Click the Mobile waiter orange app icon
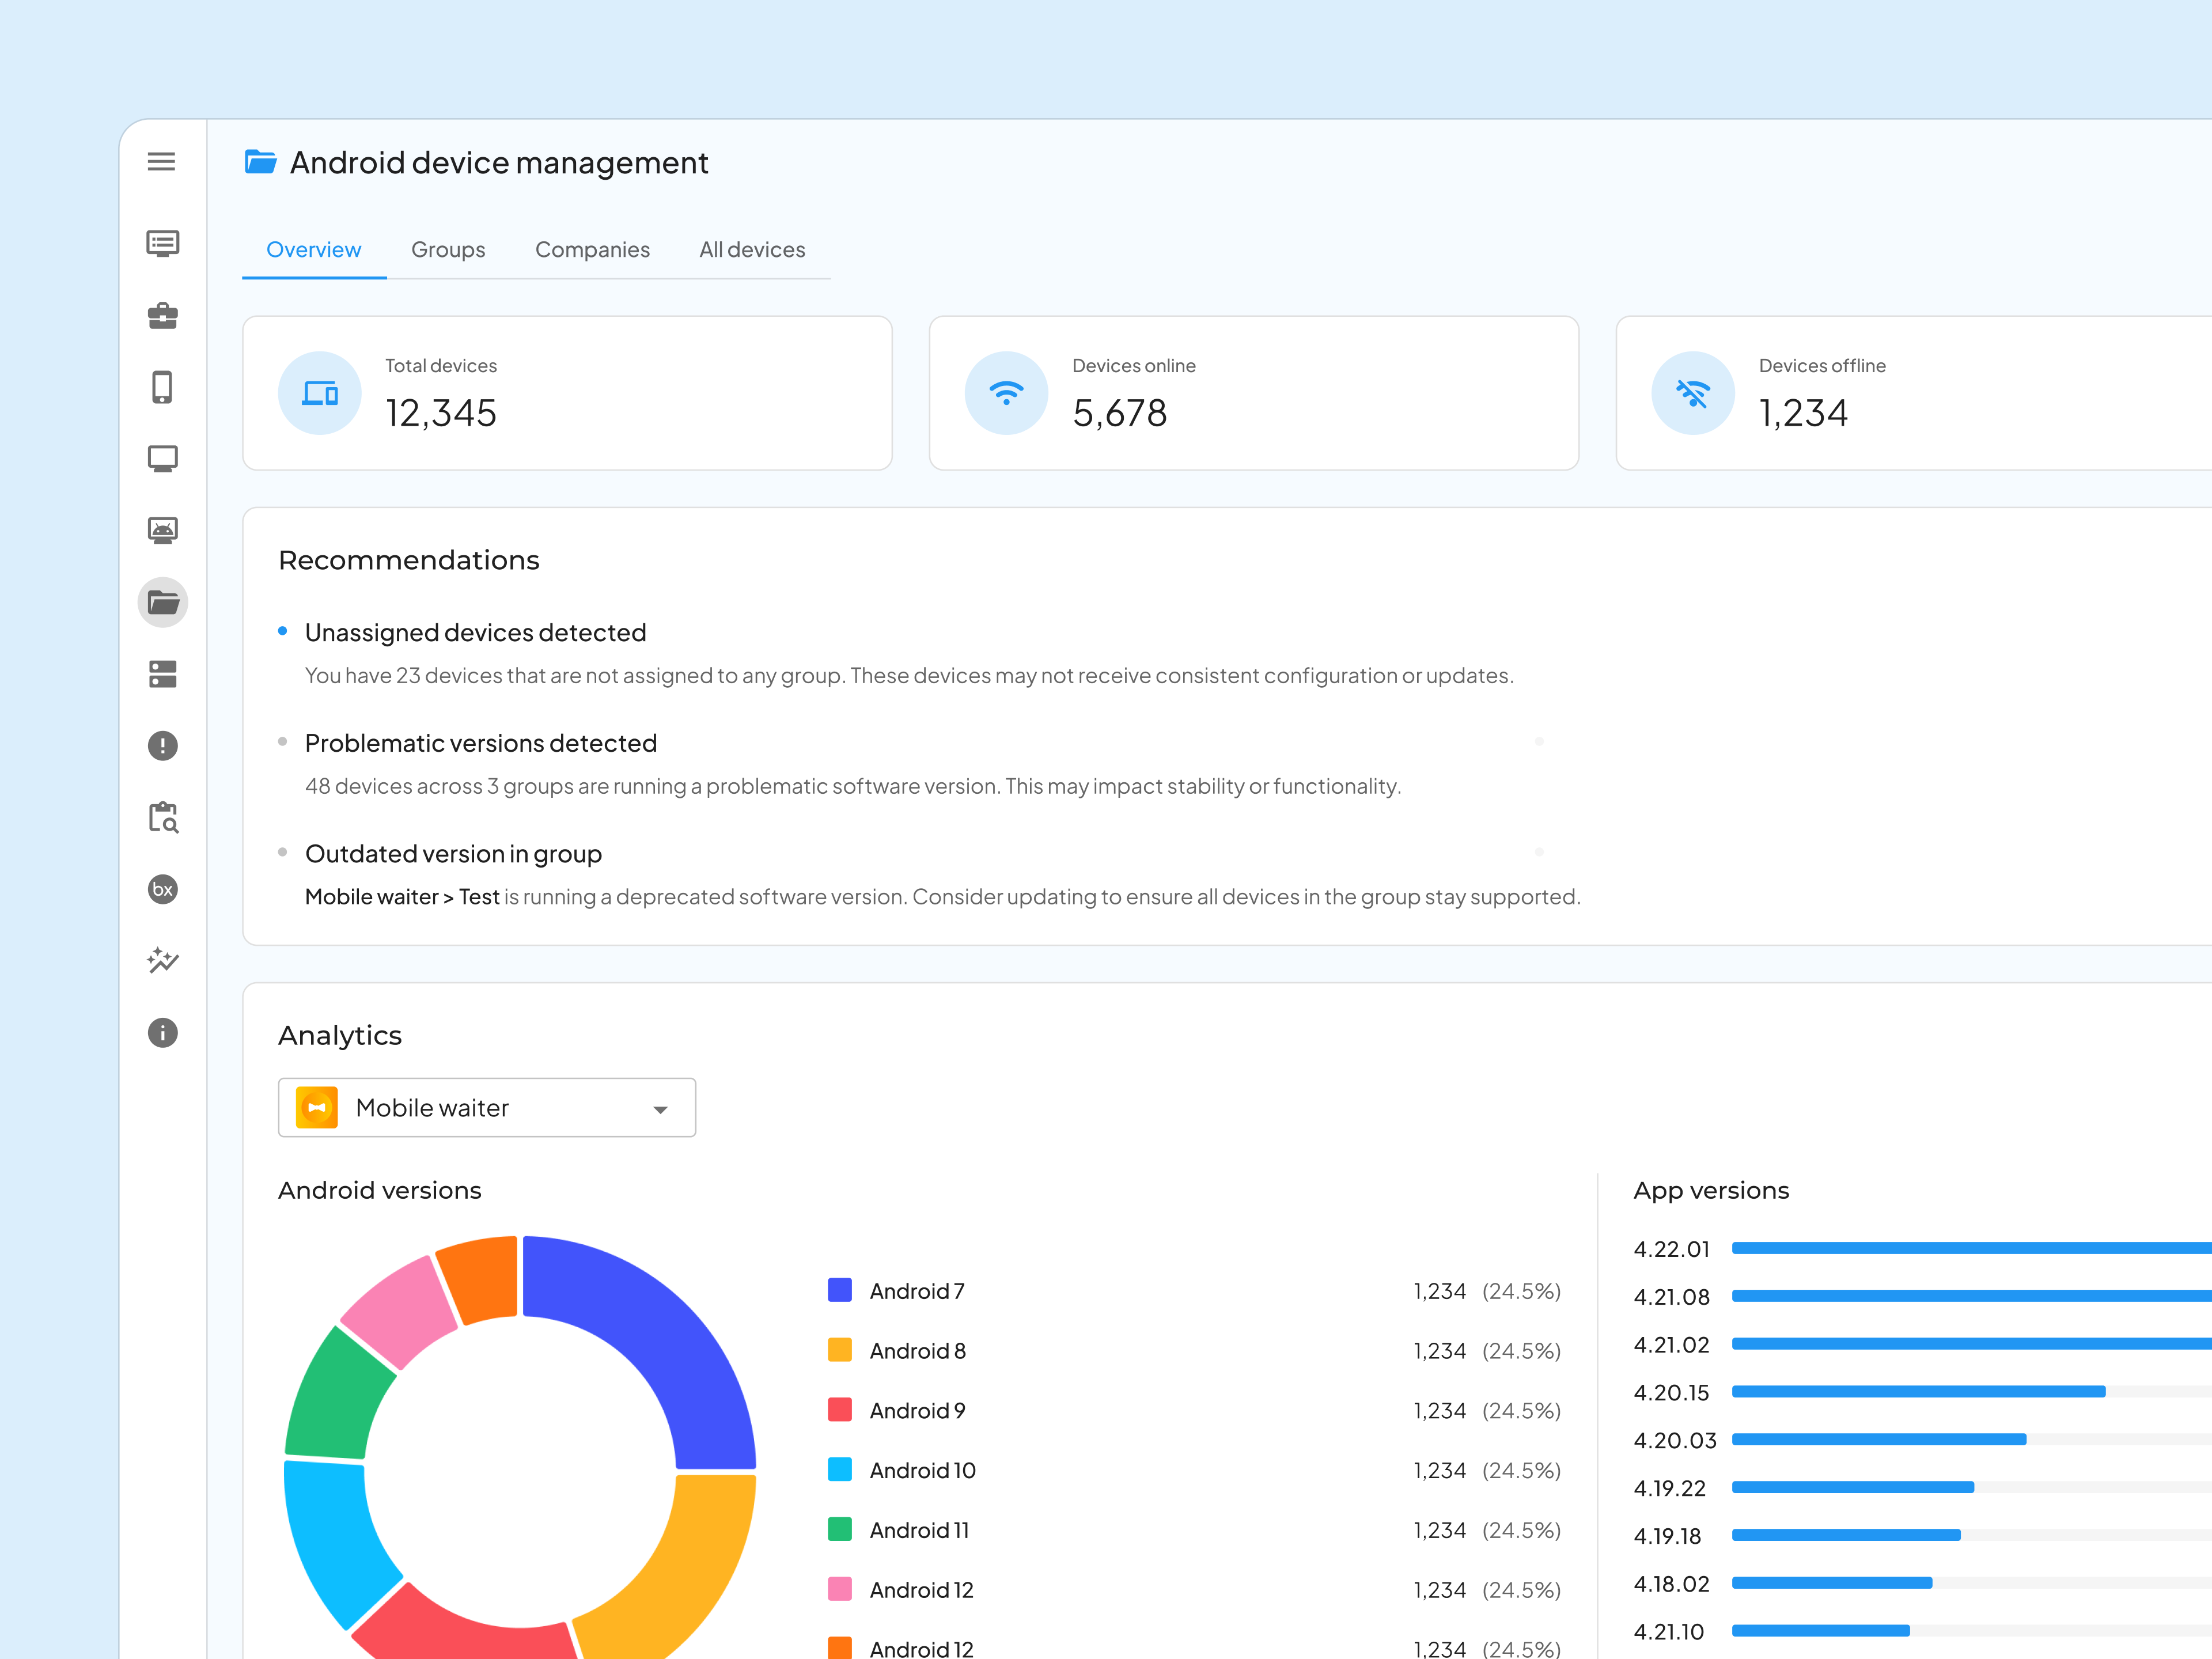This screenshot has width=2212, height=1659. tap(317, 1108)
